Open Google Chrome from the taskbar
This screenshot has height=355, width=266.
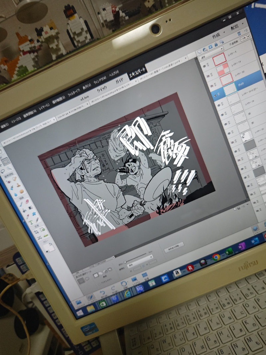[216, 257]
